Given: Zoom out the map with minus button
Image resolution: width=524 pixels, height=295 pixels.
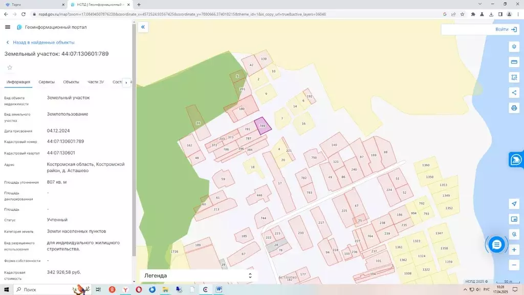Looking at the screenshot, I should click(x=514, y=265).
